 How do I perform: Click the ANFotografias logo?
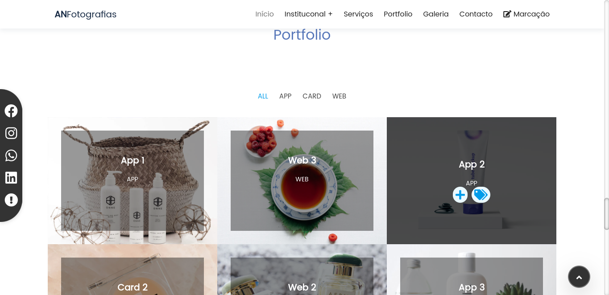(86, 14)
